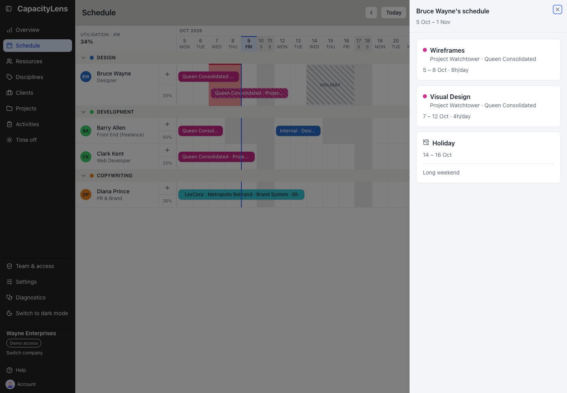Select Bruce Wayne's Holiday block on timeline
Screen dimensions: 567x393
click(330, 85)
